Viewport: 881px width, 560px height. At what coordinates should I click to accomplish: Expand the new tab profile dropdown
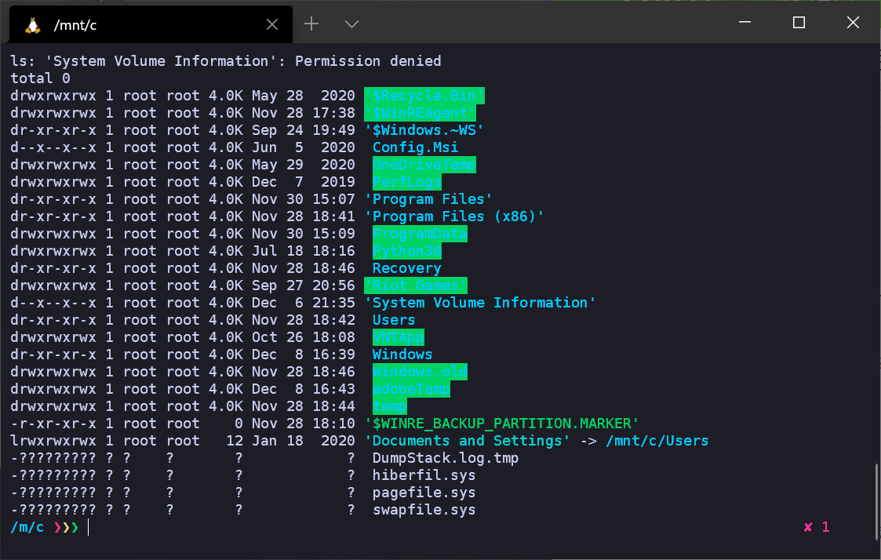351,24
